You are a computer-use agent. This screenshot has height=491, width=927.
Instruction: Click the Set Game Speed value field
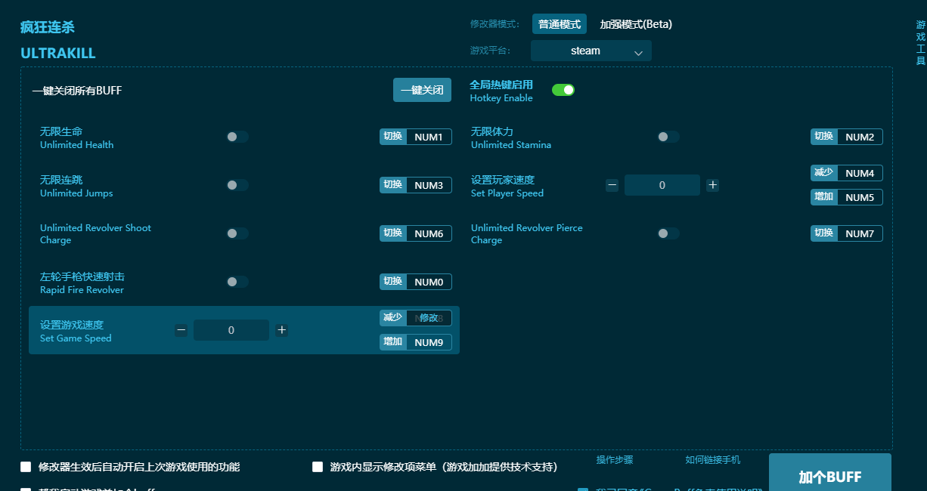coord(231,330)
